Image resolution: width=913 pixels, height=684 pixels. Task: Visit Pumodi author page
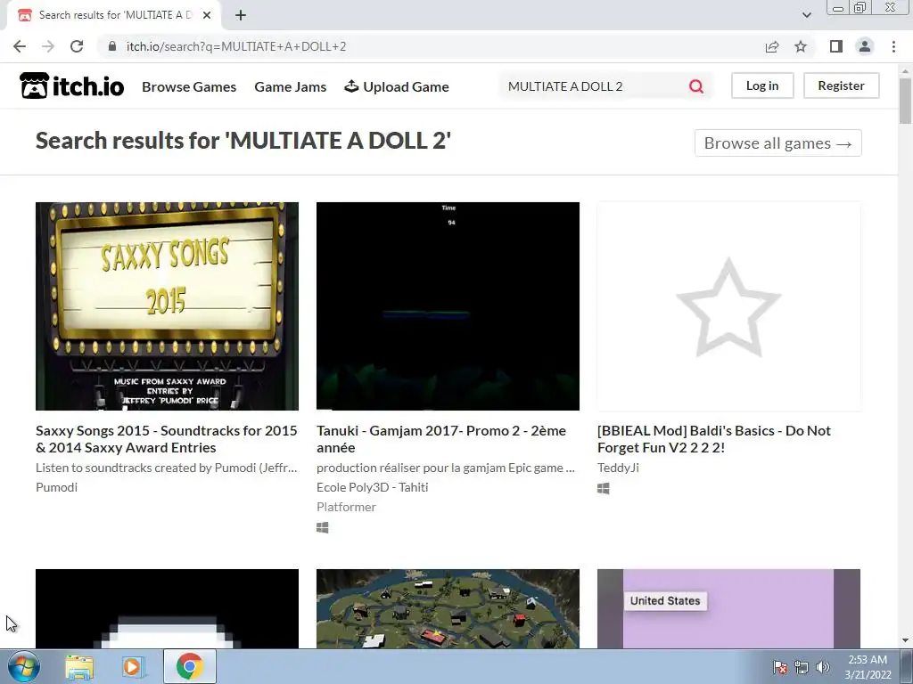point(56,487)
